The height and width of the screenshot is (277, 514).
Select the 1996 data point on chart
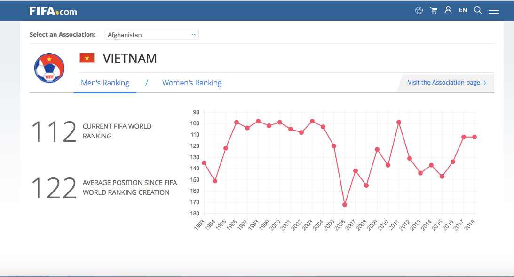237,123
